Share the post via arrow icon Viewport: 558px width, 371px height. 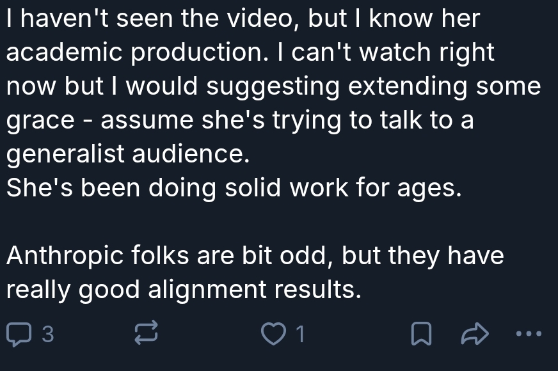pyautogui.click(x=475, y=333)
